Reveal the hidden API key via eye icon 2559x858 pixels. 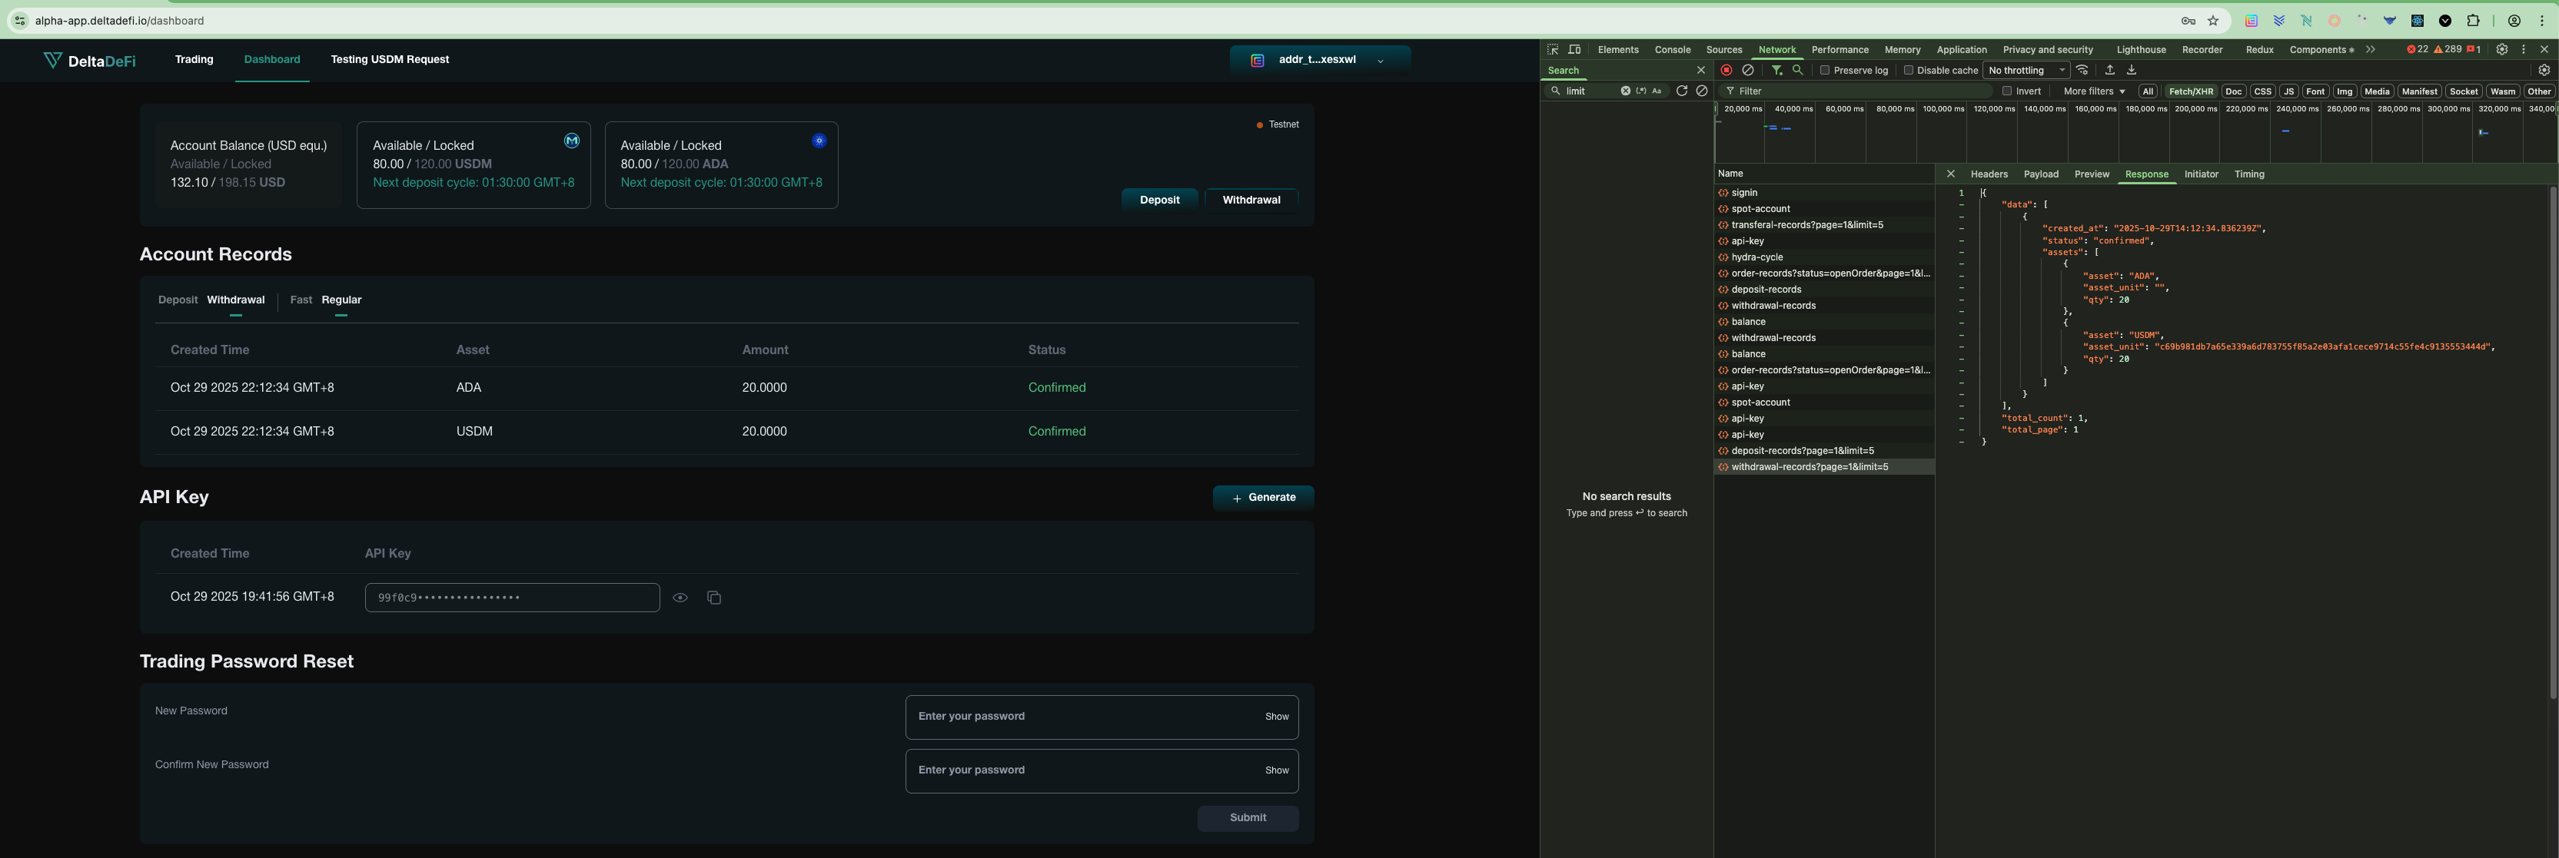coord(680,598)
